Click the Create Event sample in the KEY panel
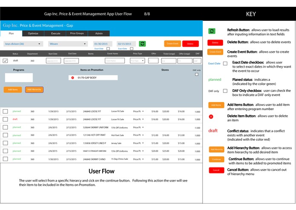 pos(215,52)
